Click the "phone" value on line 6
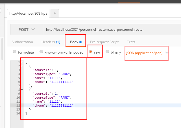Image resolution: width=181 pixels, height=128 pixels. pyautogui.click(x=61, y=82)
